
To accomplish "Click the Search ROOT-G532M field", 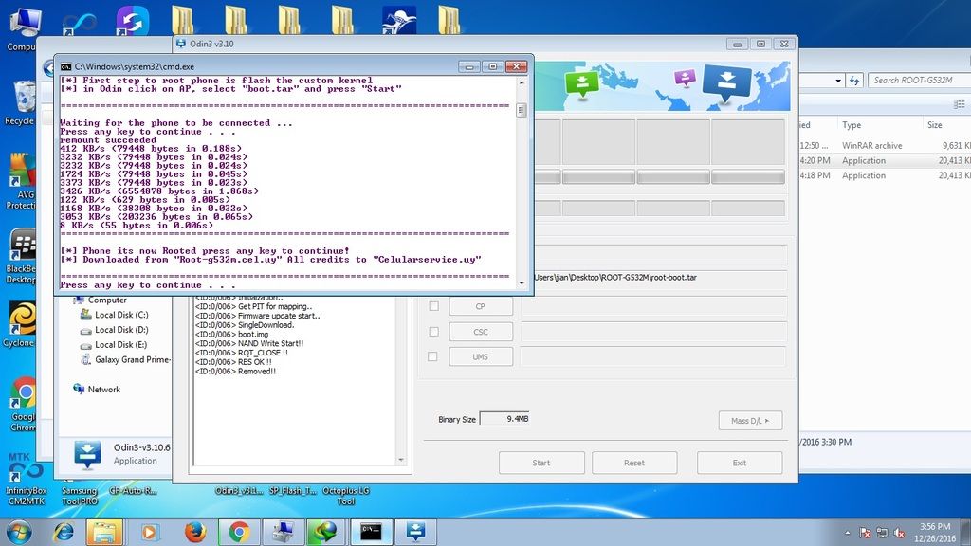I will [915, 81].
